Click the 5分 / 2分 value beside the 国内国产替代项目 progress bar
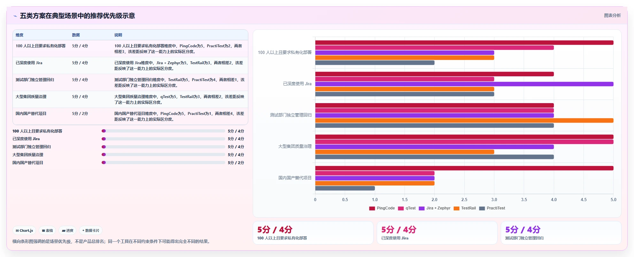Screen dimensions: 634x257 [236, 163]
